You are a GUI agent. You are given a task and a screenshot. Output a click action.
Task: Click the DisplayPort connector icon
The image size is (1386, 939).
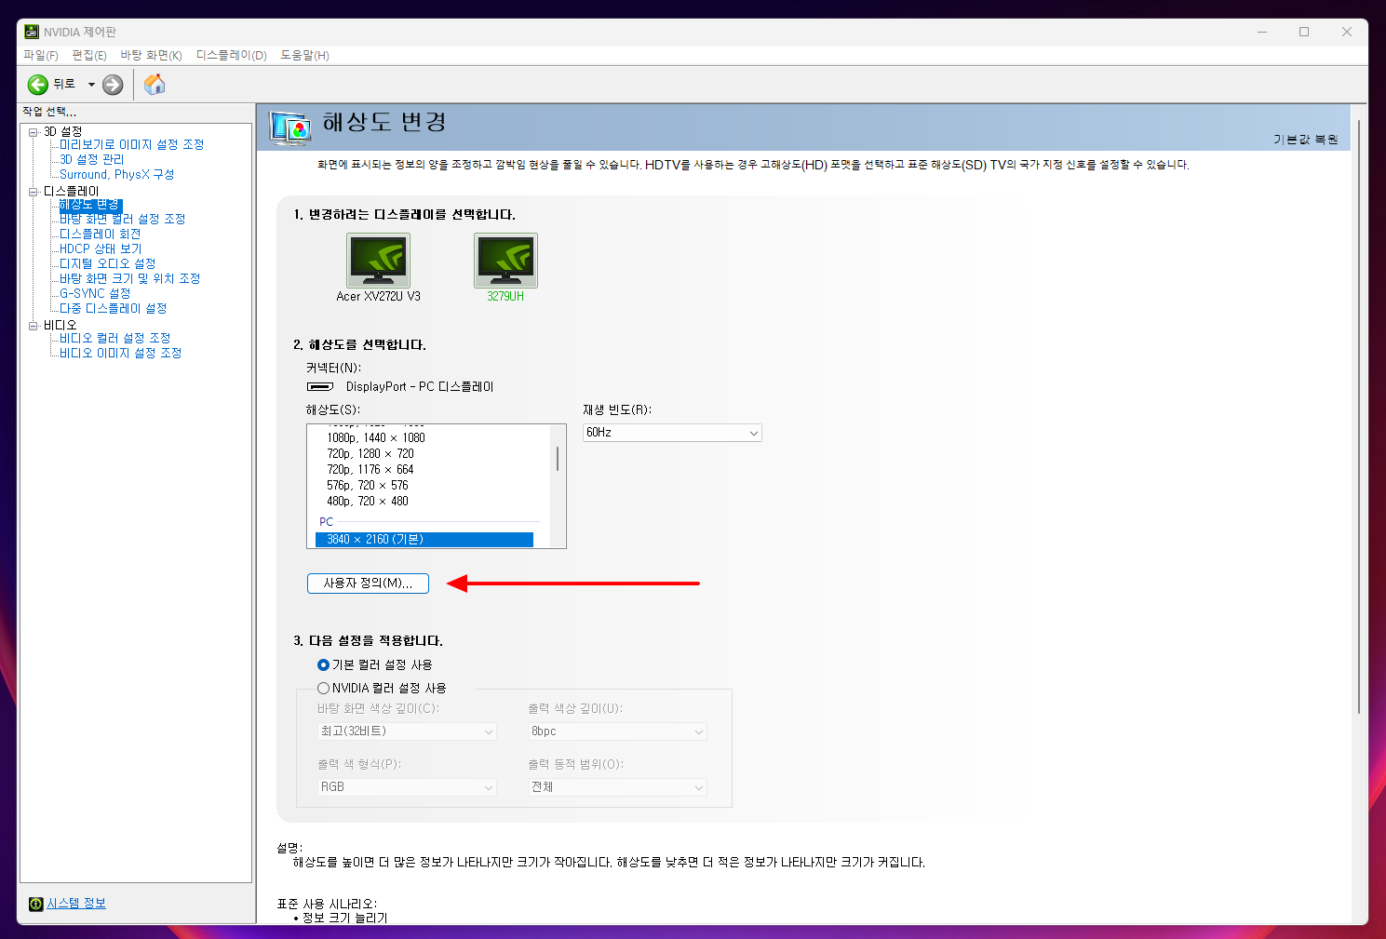(320, 386)
